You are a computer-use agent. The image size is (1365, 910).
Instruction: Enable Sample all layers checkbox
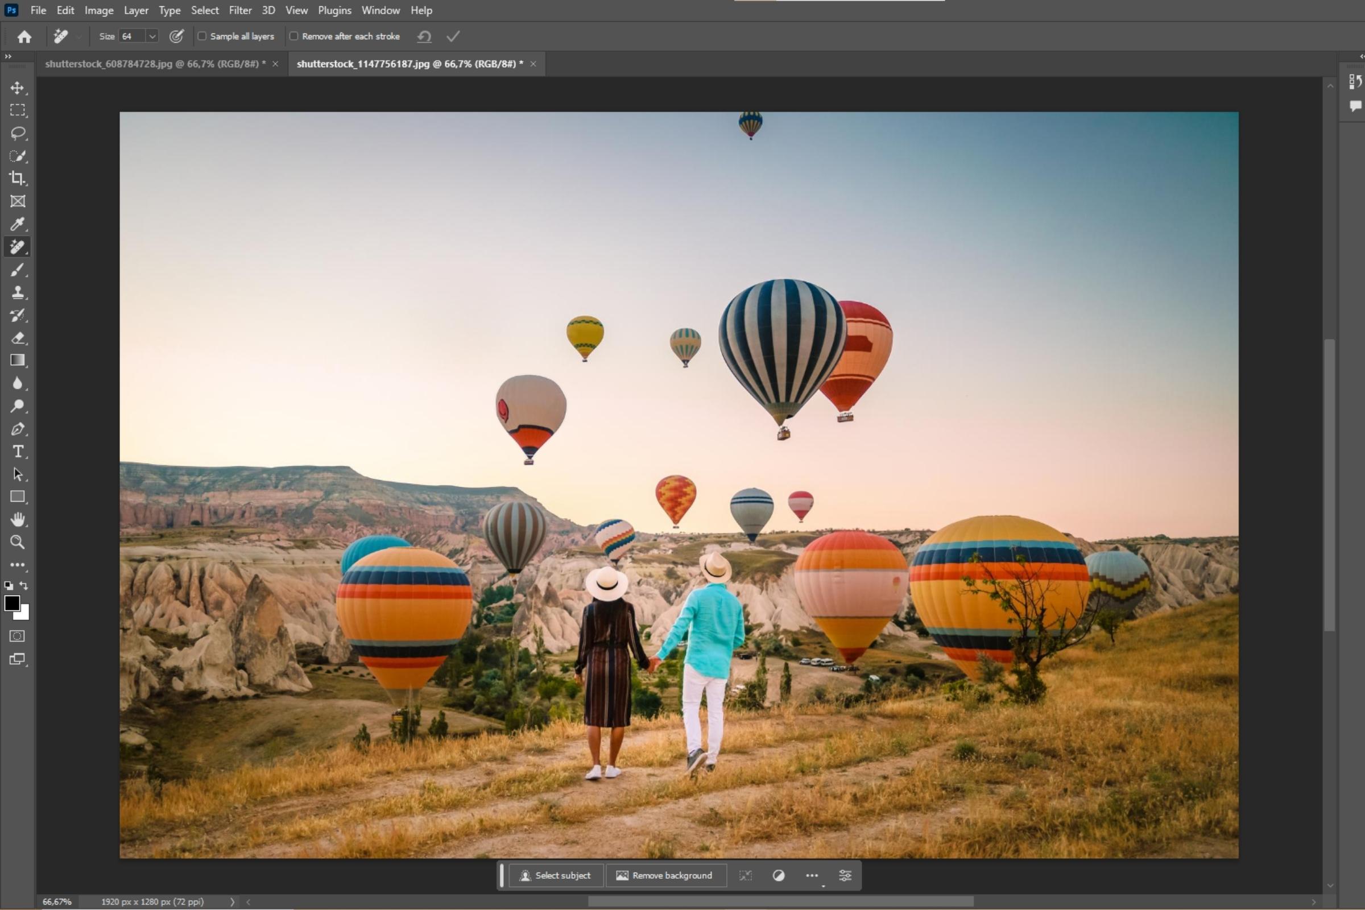202,36
